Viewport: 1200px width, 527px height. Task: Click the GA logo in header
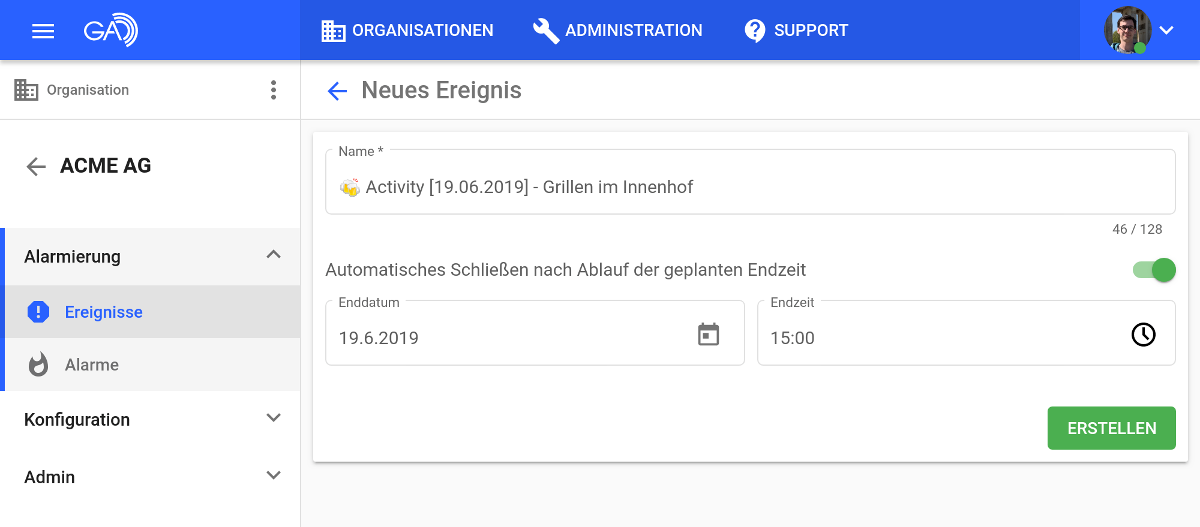[x=110, y=30]
